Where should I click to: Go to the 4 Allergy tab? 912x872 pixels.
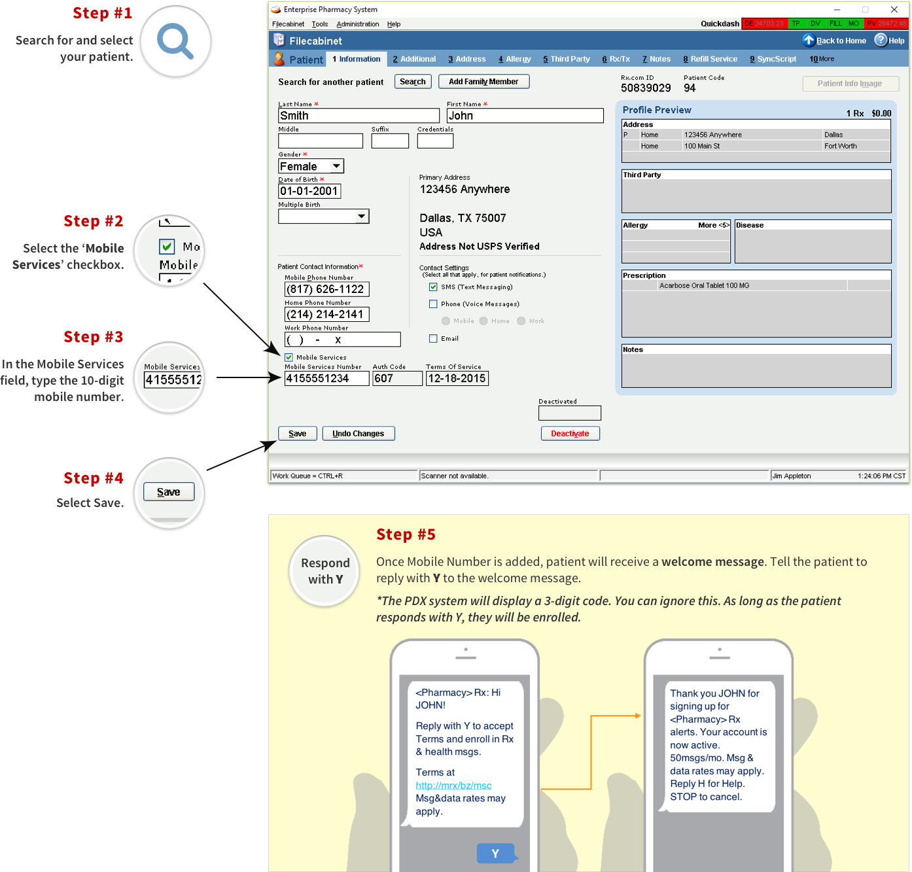click(515, 59)
